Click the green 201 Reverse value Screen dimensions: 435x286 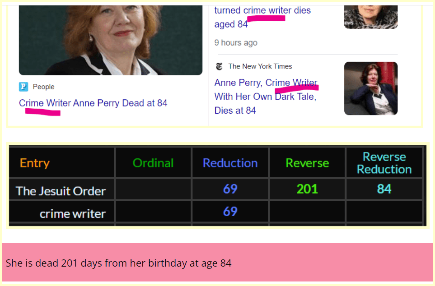coord(307,189)
